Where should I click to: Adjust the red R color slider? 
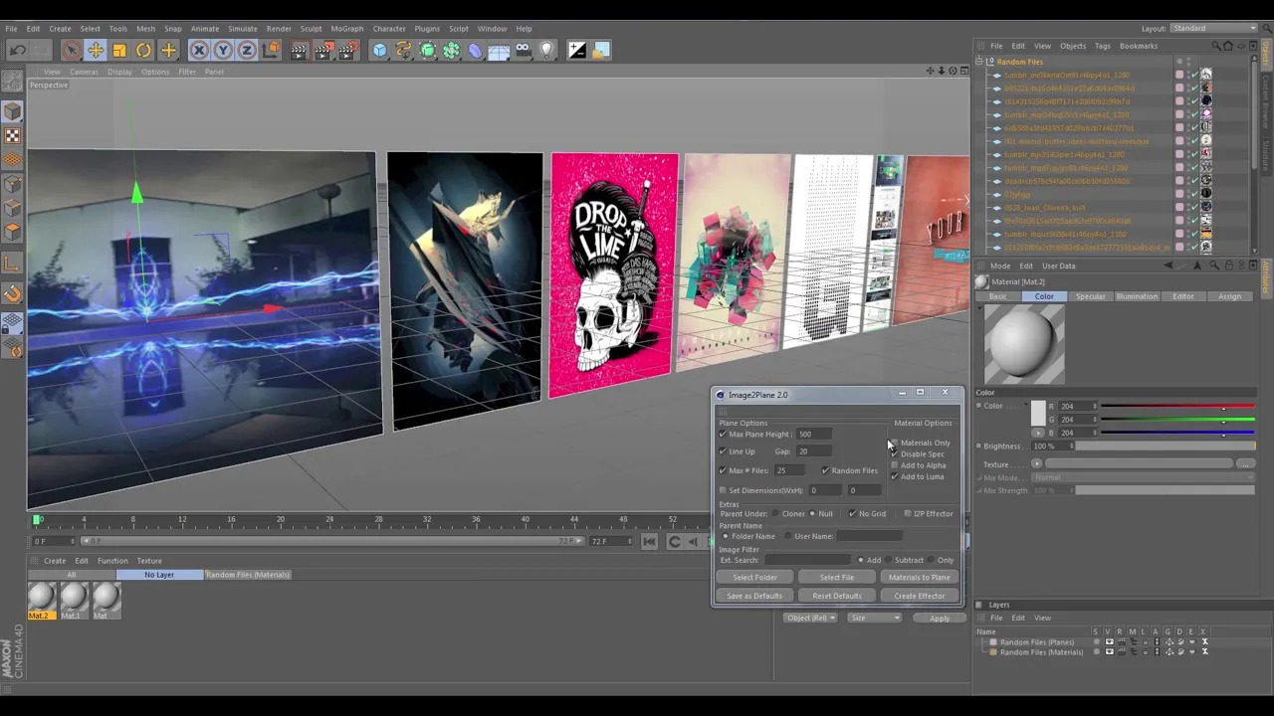[x=1176, y=406]
